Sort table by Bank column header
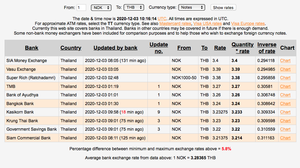300x168 pixels. (x=32, y=48)
